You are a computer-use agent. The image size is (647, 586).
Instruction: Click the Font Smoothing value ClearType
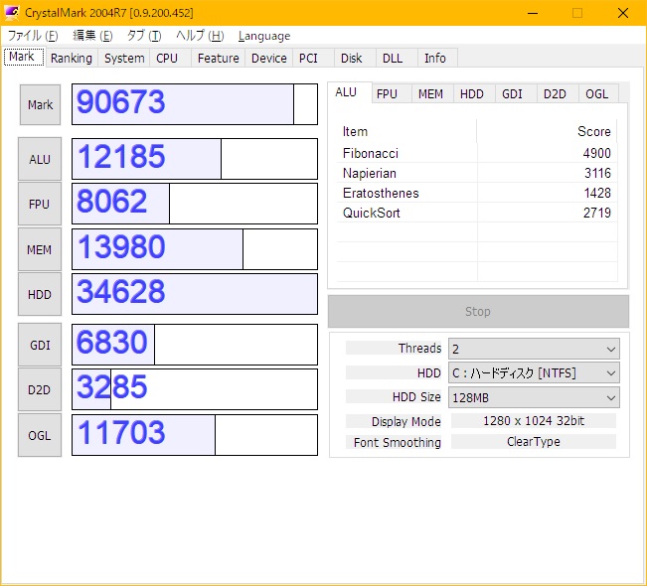click(x=534, y=442)
